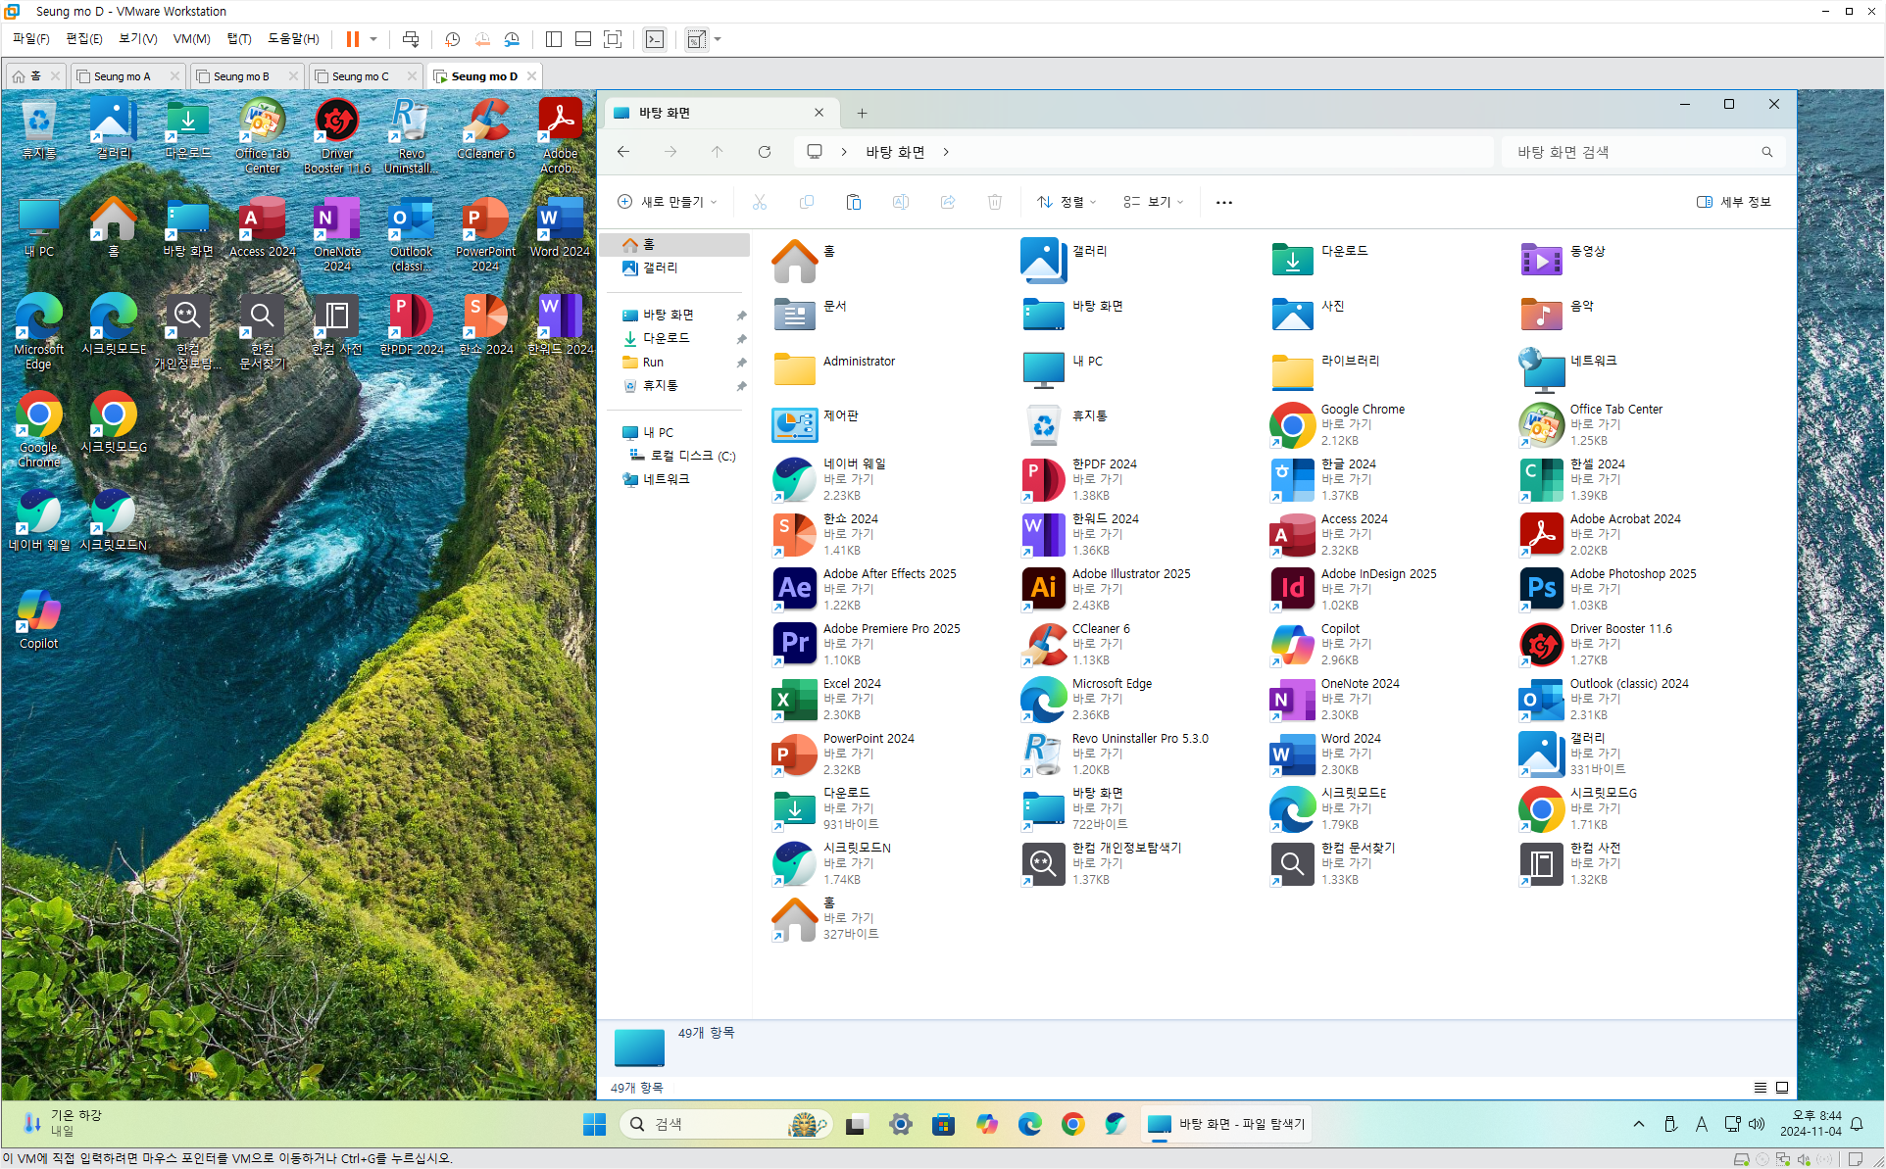Open the 새로 만들기 dropdown

pos(668,202)
